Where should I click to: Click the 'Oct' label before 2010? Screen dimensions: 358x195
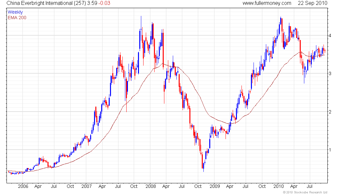coord(262,186)
